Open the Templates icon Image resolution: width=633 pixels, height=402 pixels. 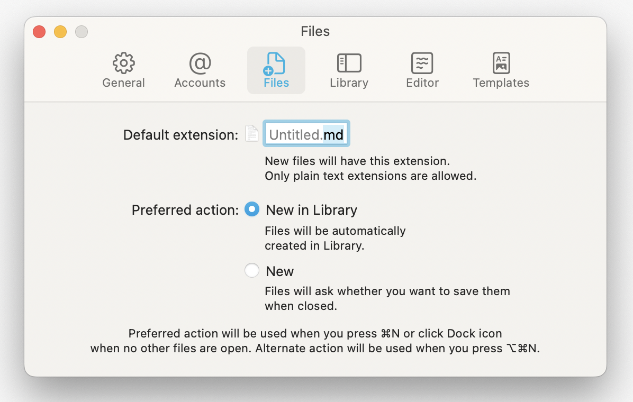click(x=501, y=63)
